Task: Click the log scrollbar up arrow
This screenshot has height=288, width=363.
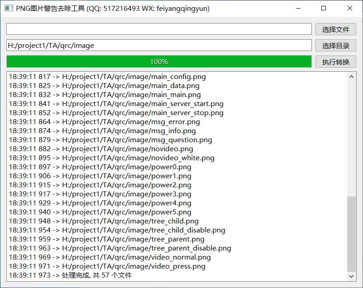Action: click(x=352, y=77)
